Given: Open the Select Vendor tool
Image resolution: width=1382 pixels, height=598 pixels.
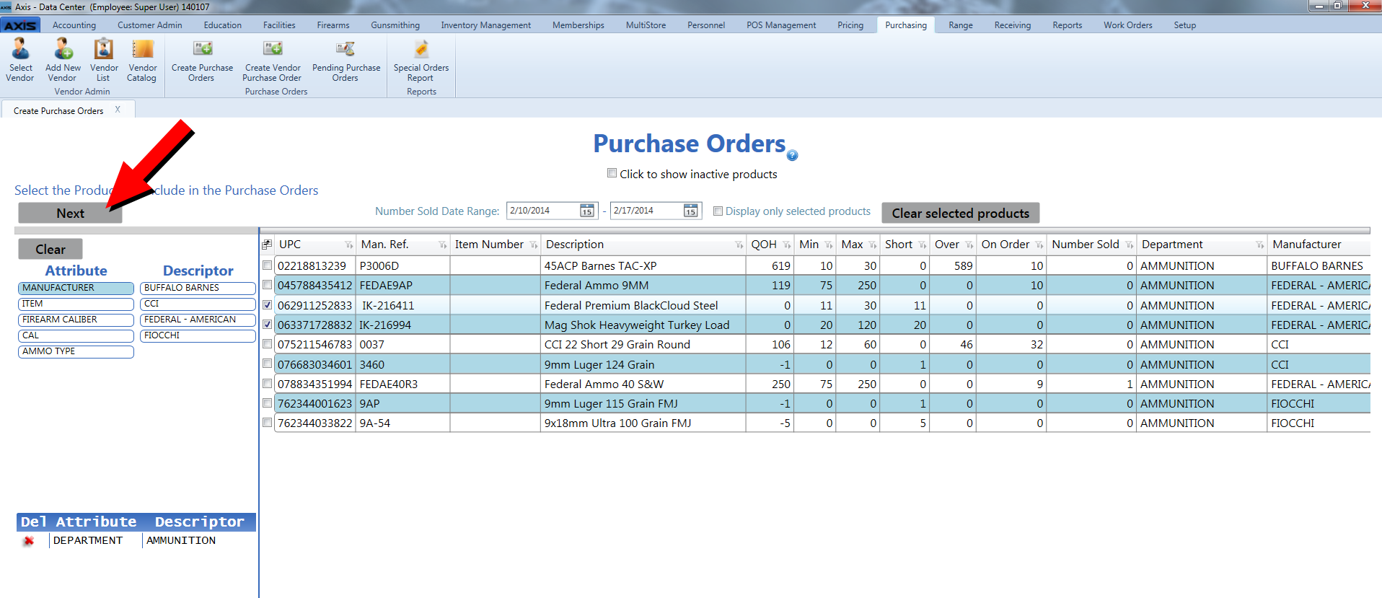Looking at the screenshot, I should (20, 60).
